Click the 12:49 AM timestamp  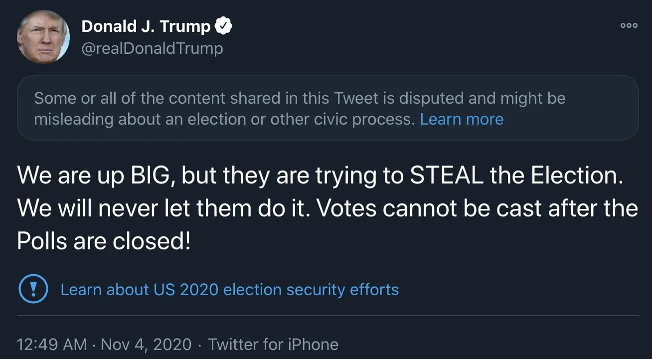coord(51,345)
